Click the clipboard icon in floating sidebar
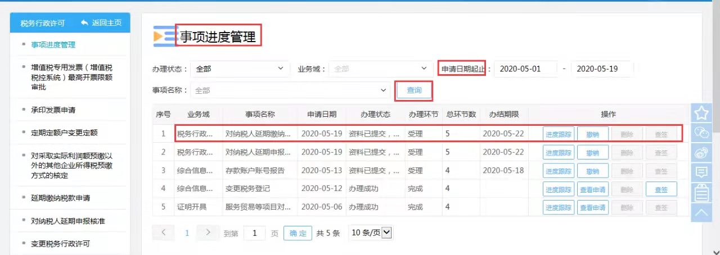 point(701,192)
